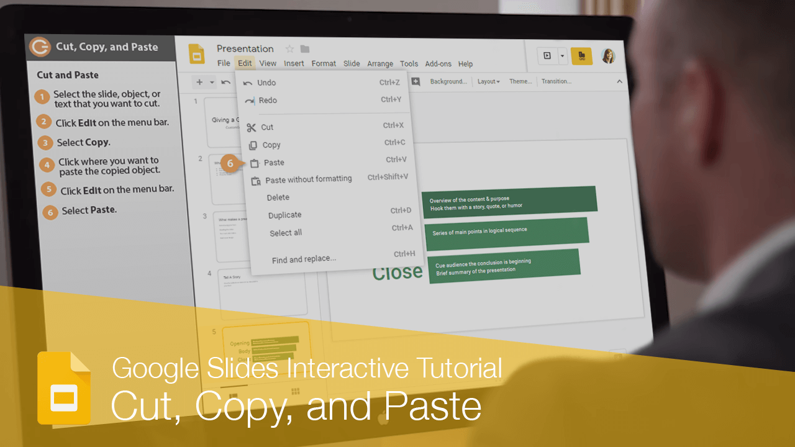The width and height of the screenshot is (795, 447).
Task: Open the Insert menu
Action: 294,63
